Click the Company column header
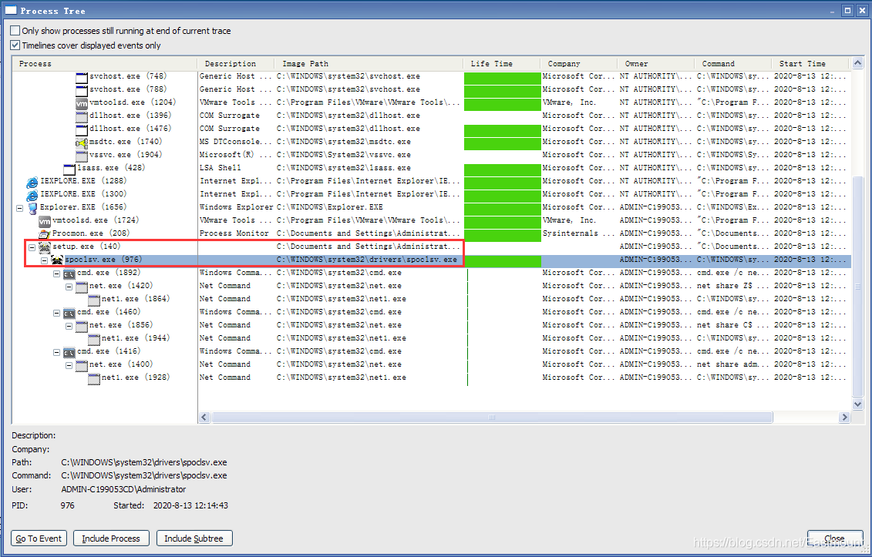 [579, 63]
